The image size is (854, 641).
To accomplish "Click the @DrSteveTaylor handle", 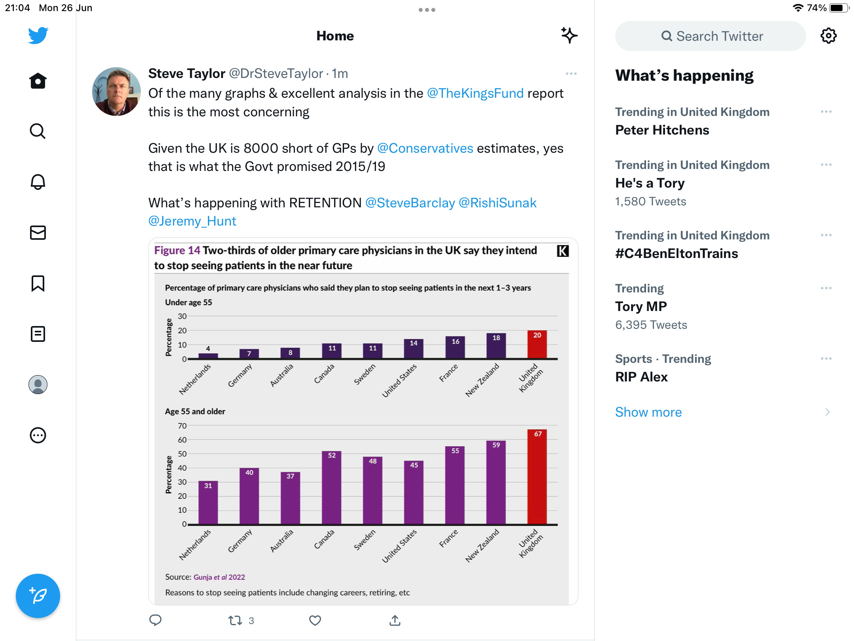I will pos(276,74).
